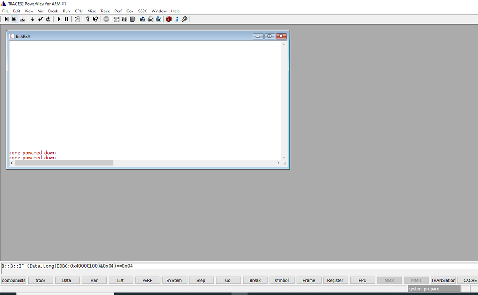The image size is (478, 295).
Task: Click the context help pointer icon
Action: coord(95,19)
